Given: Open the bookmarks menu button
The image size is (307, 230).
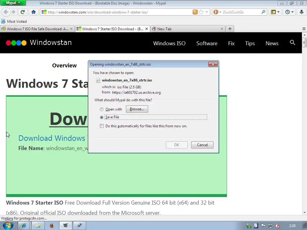Looking at the screenshot, I should coord(275,12).
